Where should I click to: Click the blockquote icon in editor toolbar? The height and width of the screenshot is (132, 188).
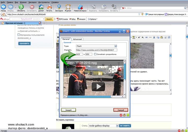pos(147,37)
